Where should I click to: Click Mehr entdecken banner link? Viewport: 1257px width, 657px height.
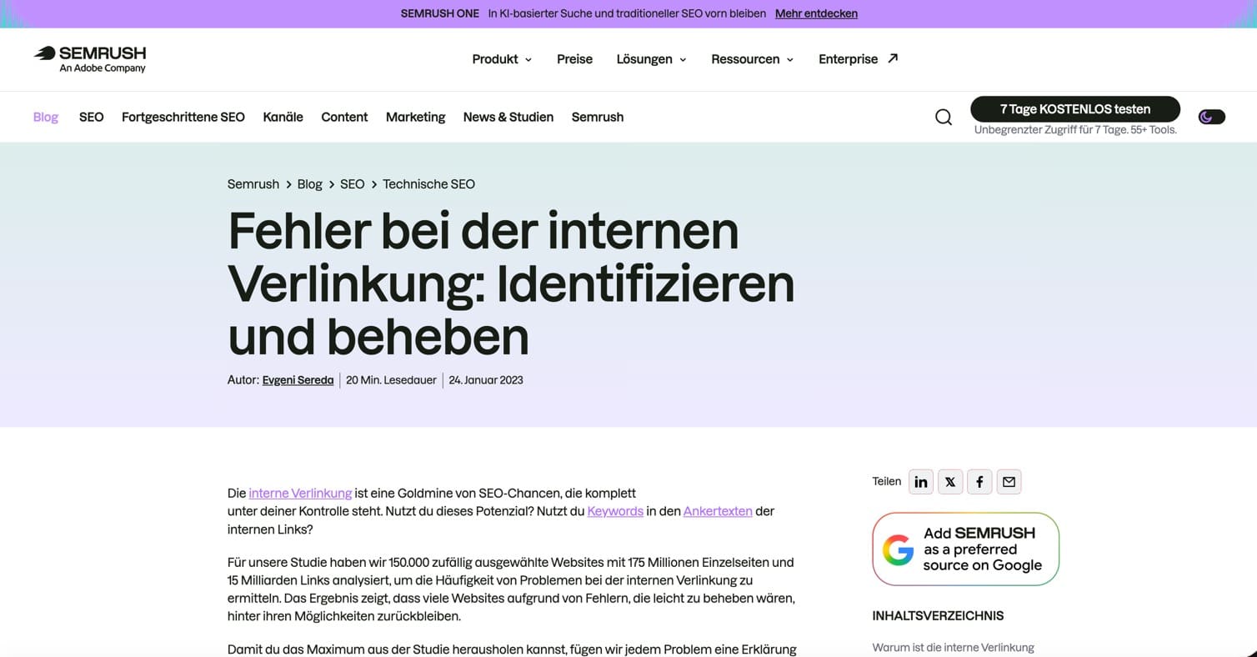[x=816, y=13]
